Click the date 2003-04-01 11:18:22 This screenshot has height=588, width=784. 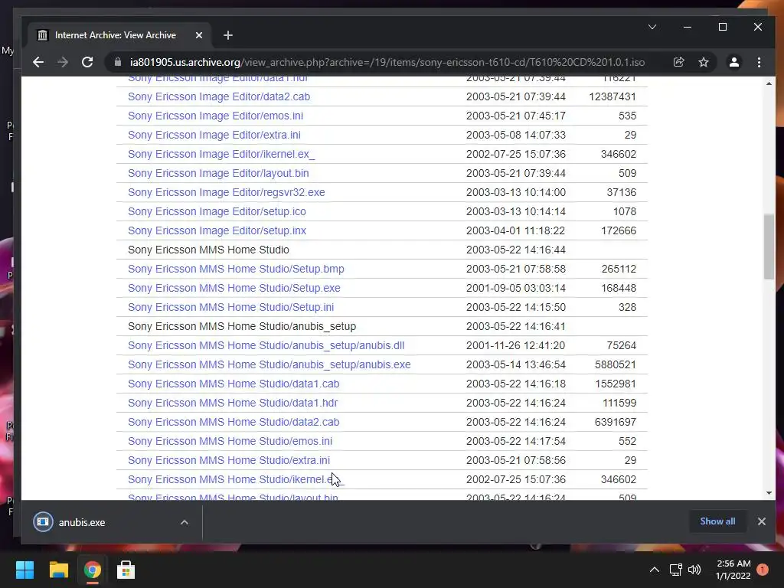(515, 230)
